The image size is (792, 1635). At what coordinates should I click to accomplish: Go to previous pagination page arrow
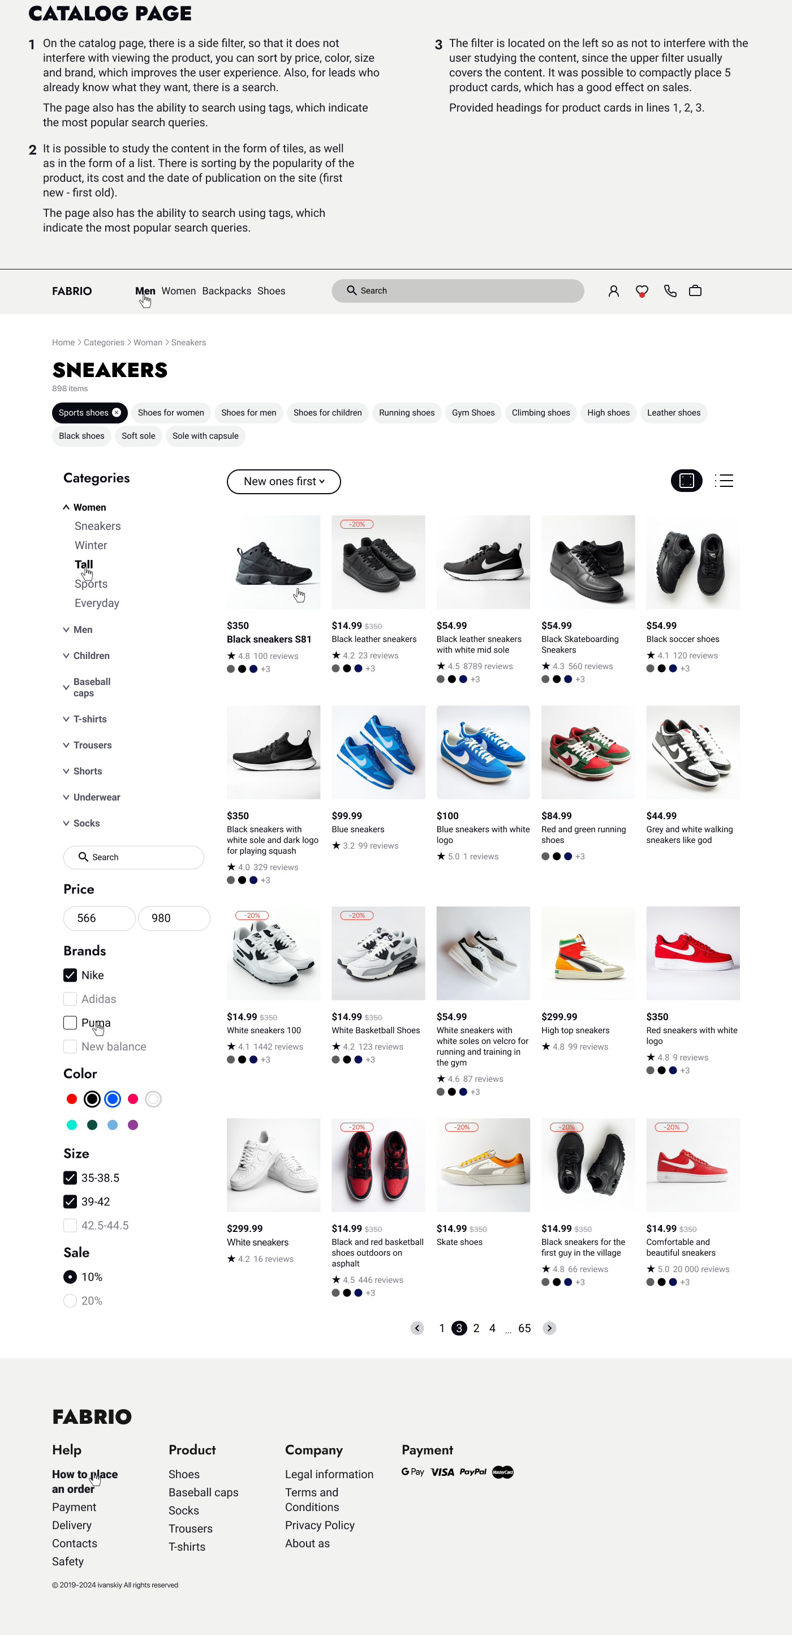pos(416,1328)
